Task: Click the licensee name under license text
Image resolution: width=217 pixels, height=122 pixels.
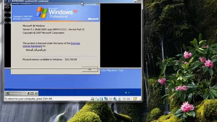Action: 36,50
